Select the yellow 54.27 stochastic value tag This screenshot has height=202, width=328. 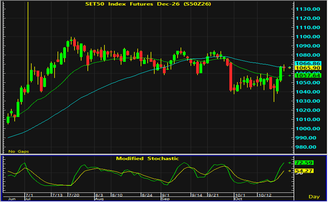(x=304, y=171)
